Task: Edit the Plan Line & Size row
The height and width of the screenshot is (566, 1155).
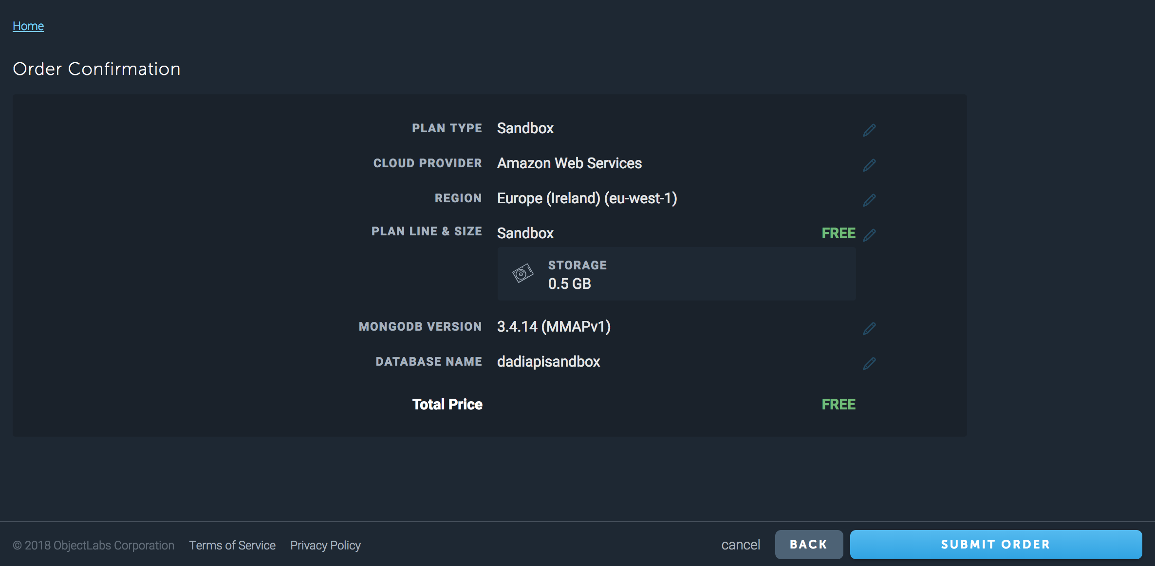Action: pyautogui.click(x=869, y=235)
